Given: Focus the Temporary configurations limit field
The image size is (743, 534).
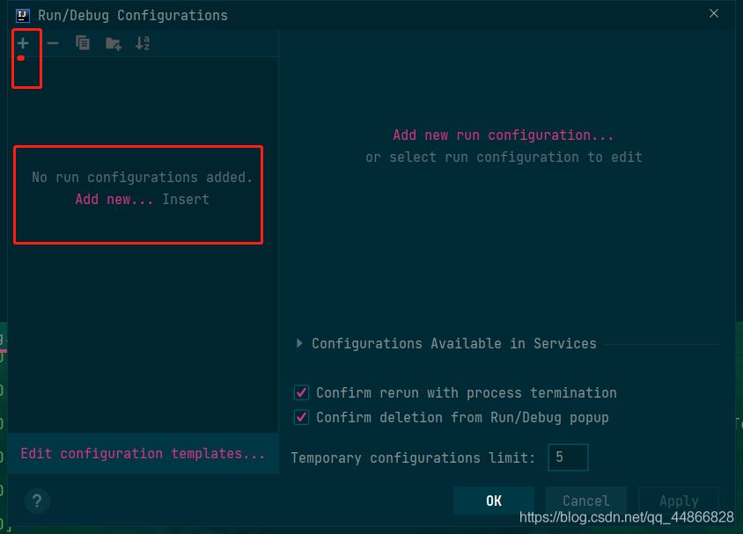Looking at the screenshot, I should [568, 457].
